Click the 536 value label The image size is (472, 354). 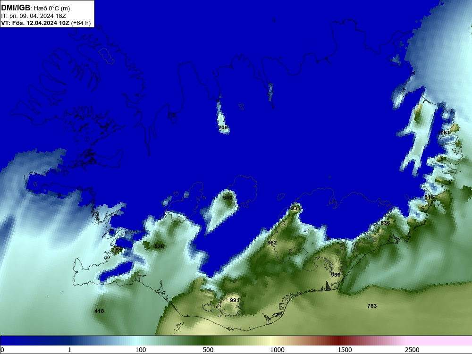tap(159, 246)
